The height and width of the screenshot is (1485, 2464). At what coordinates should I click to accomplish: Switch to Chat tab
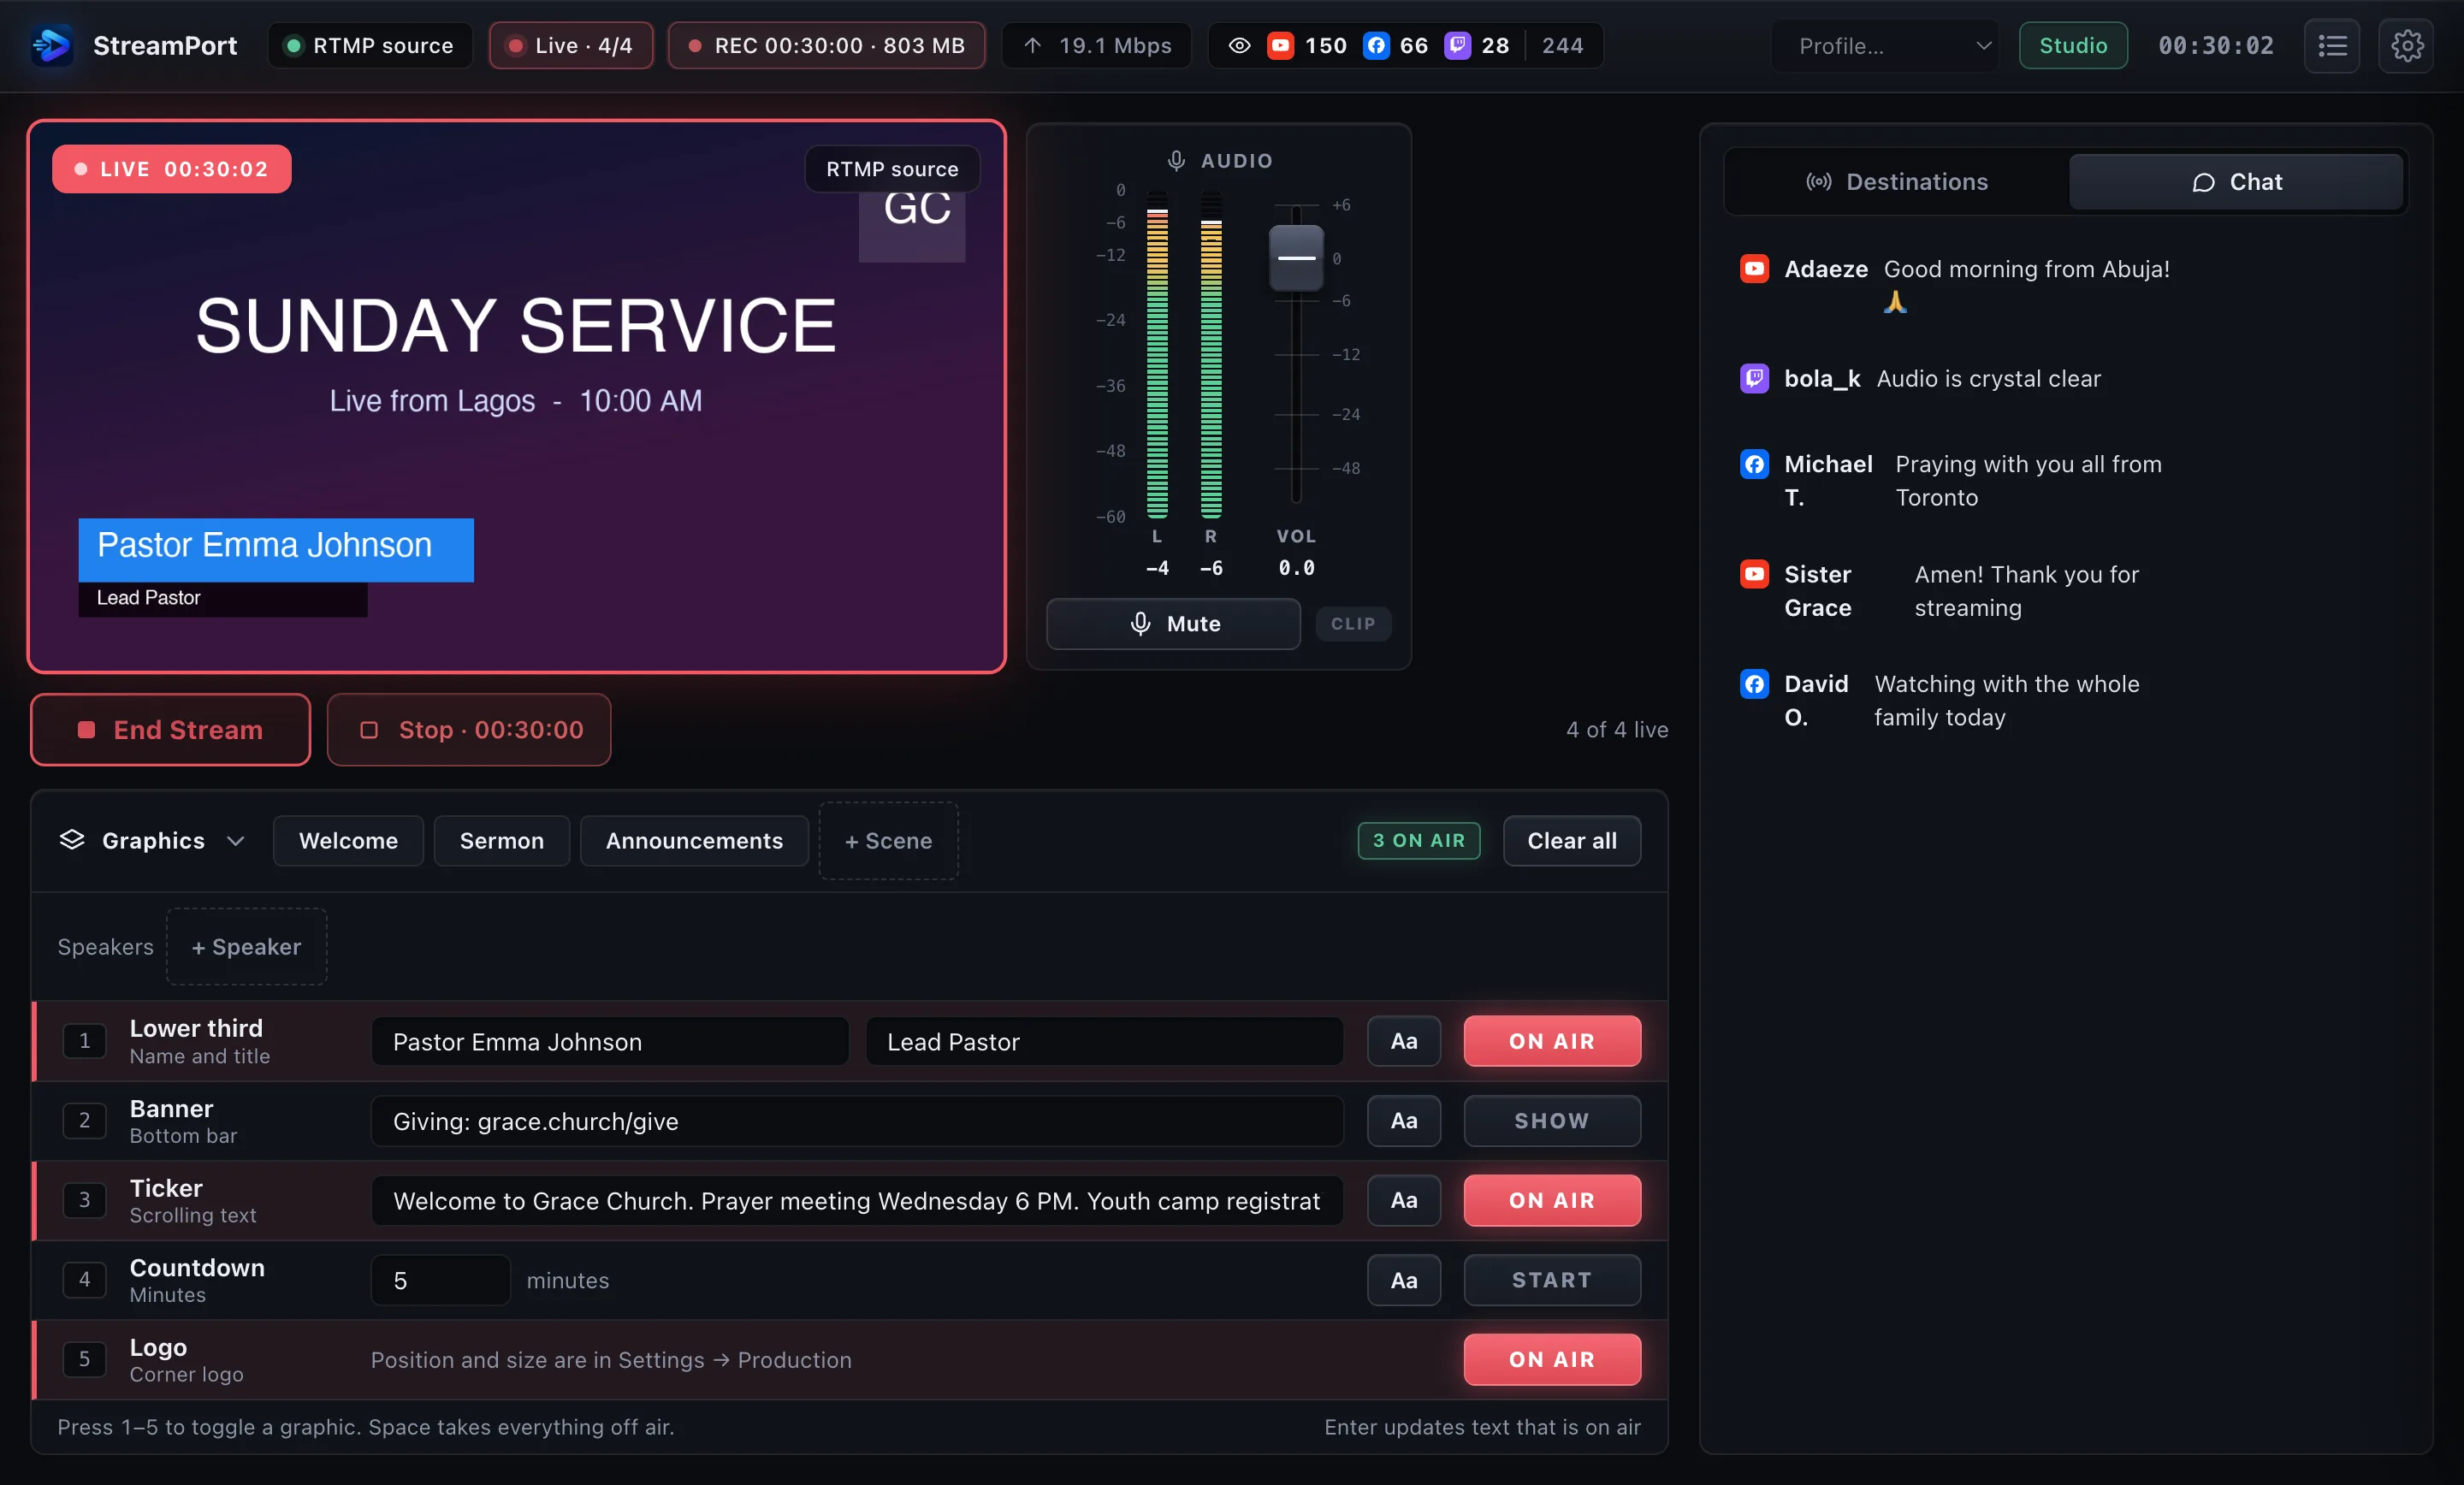(x=2236, y=182)
